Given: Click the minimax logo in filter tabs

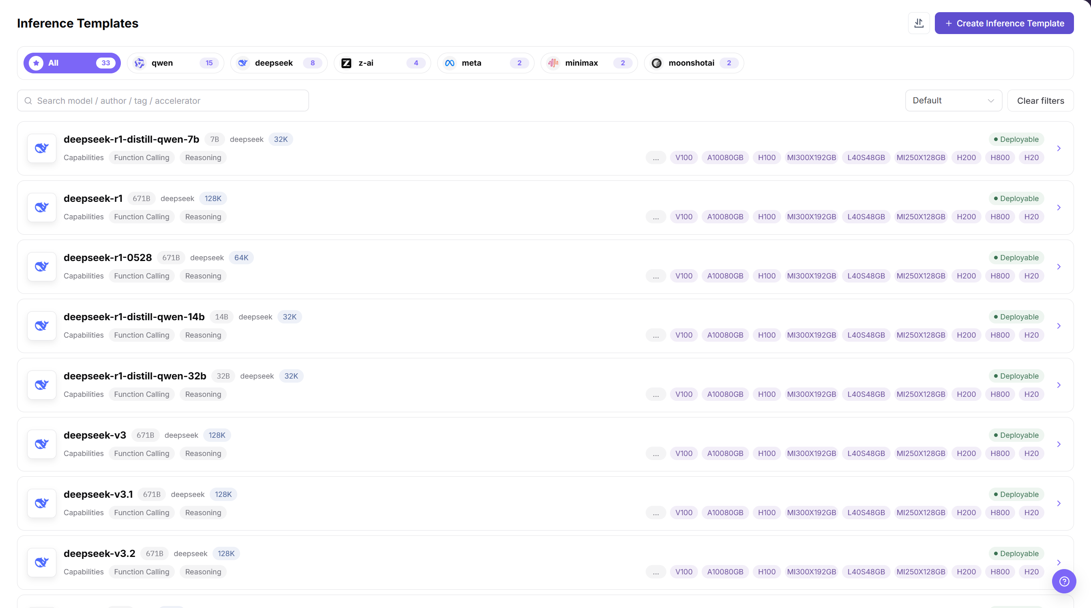Looking at the screenshot, I should pos(553,63).
